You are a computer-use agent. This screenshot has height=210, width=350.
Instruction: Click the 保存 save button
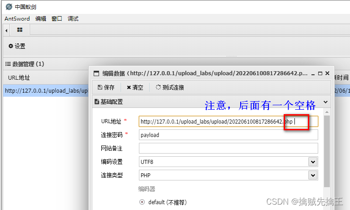click(106, 87)
